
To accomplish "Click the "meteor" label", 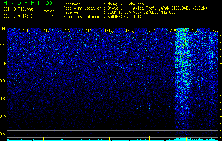I will point(50,11).
